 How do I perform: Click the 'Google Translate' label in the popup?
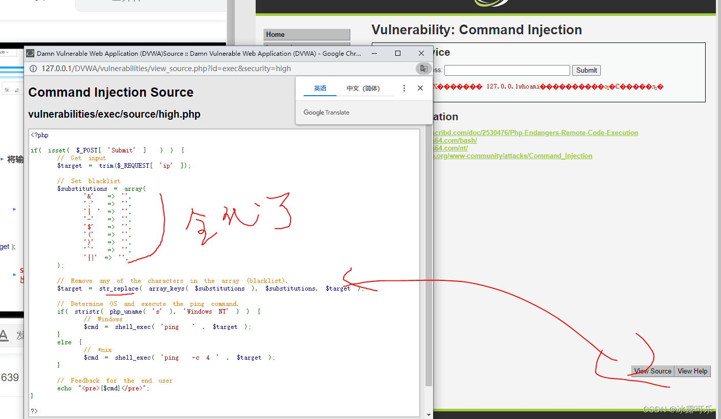[x=326, y=113]
